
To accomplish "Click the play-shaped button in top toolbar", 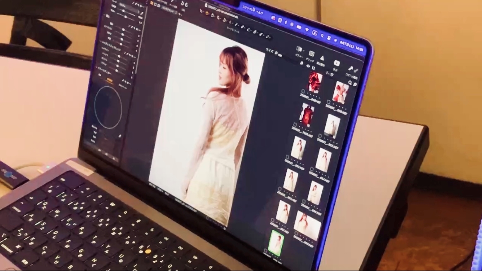I will click(336, 64).
